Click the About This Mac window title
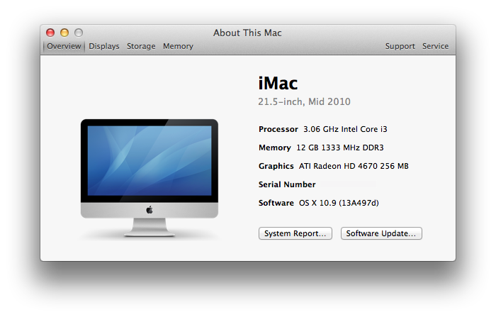496x317 pixels. pyautogui.click(x=247, y=33)
